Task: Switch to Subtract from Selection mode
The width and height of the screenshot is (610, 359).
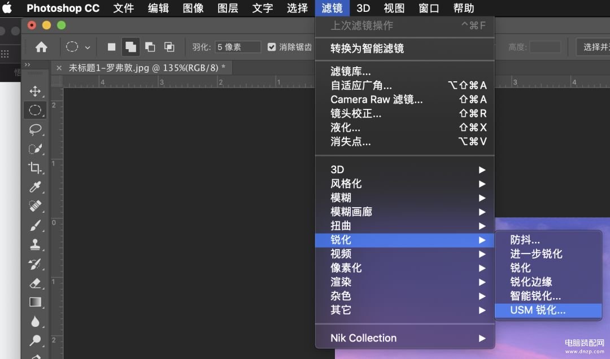Action: click(150, 47)
